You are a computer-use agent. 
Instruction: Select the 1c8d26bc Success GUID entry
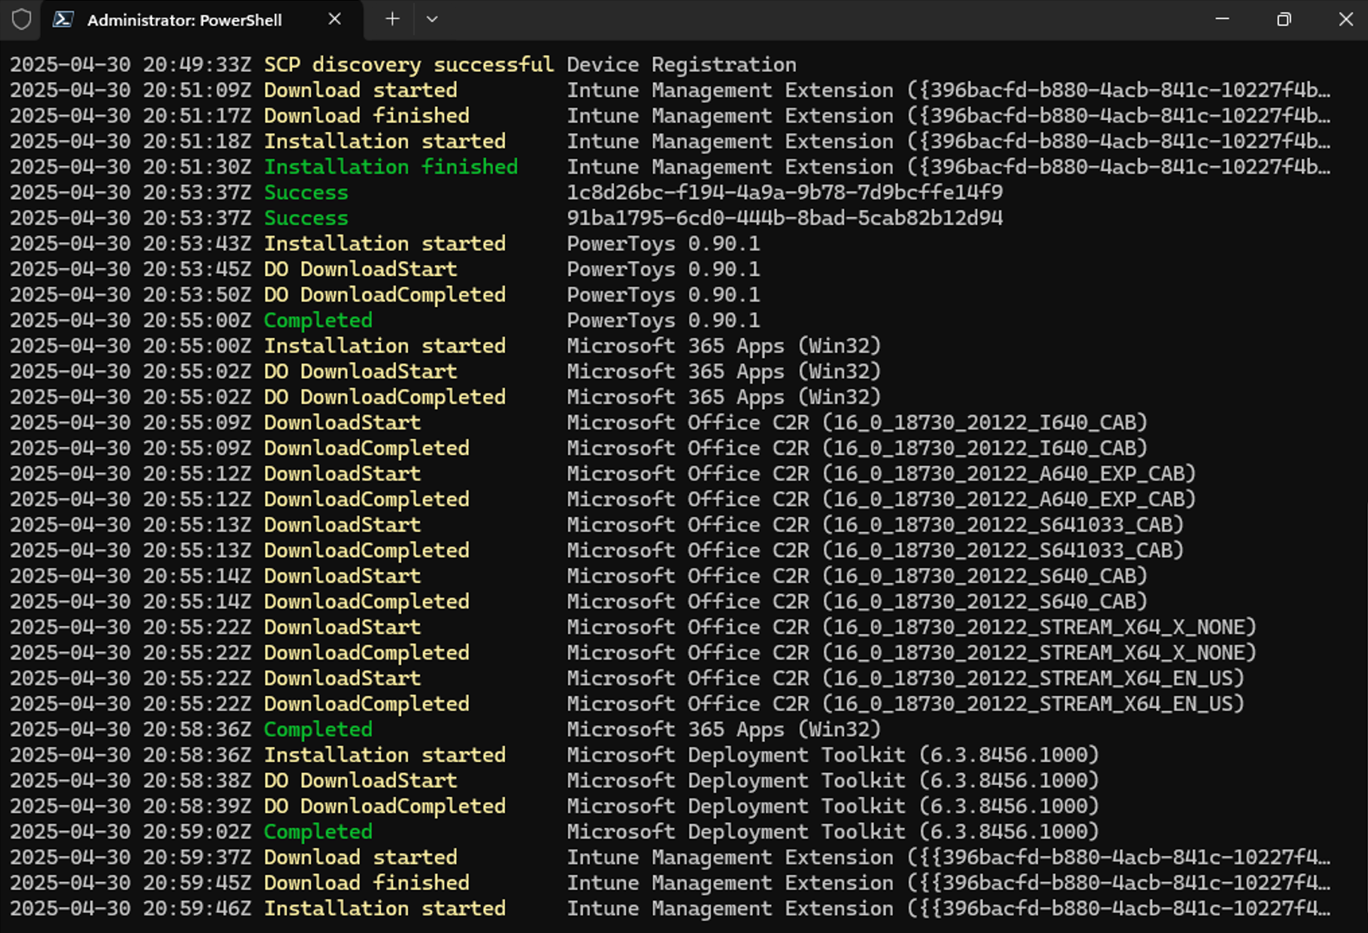click(x=785, y=192)
